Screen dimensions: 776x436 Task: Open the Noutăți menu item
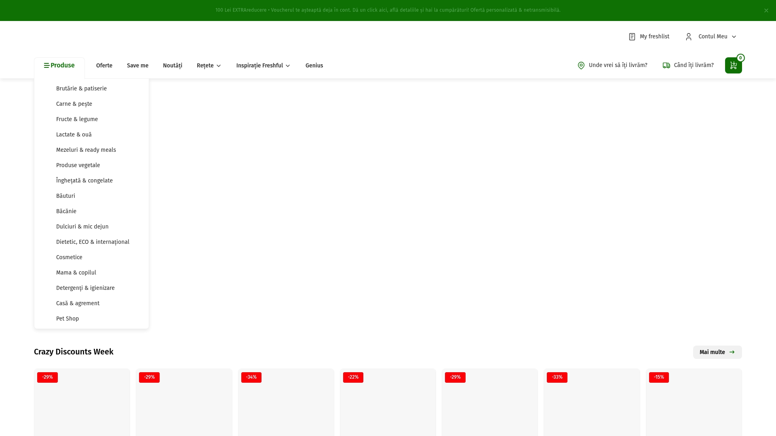(173, 65)
